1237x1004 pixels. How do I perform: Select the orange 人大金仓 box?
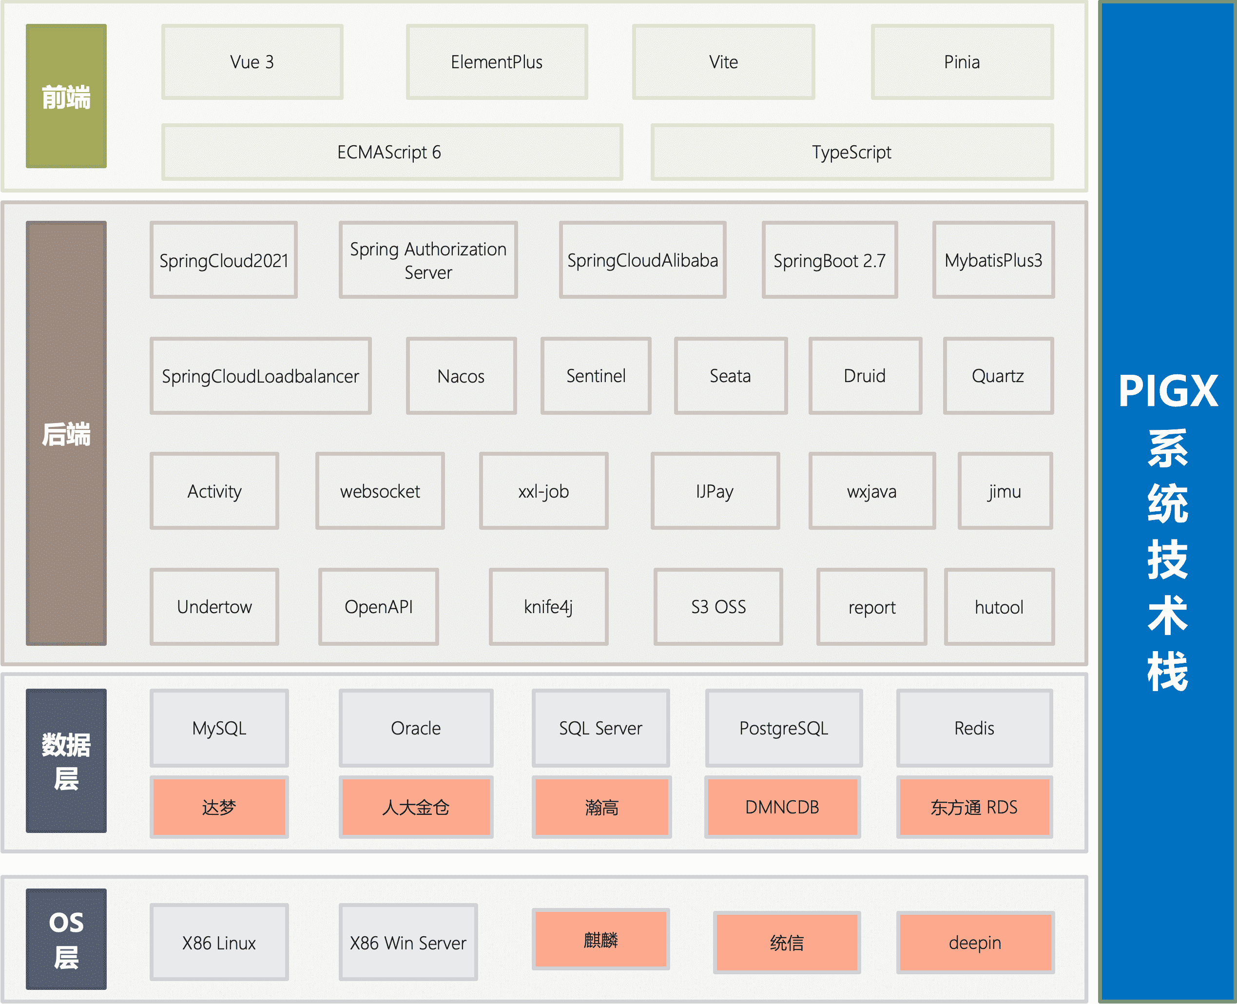(x=416, y=807)
